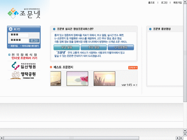This screenshot has height=140, width=187.
Task: Click orange bullet icon beside 베스트 조문편지
Action: pos(51,67)
